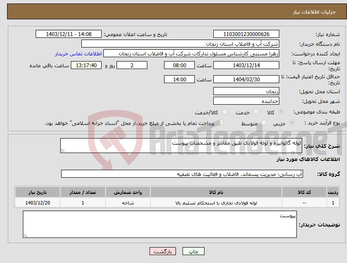Select the متوسط purchase type radio
This screenshot has height=263, width=347.
coord(264,122)
